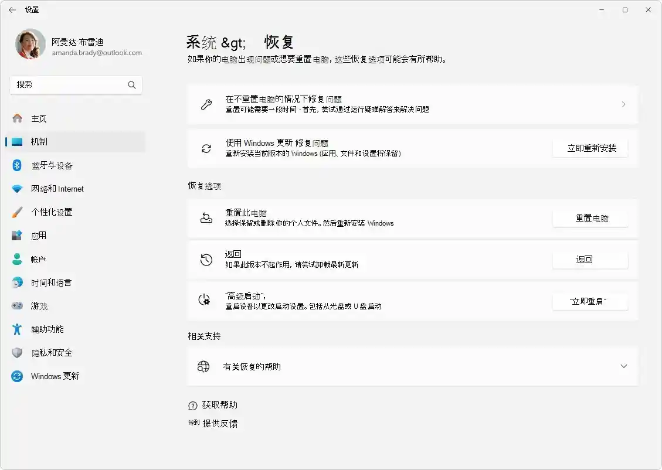Select the Windows 更新 sidebar icon
Viewport: 662px width, 470px height.
coord(15,376)
